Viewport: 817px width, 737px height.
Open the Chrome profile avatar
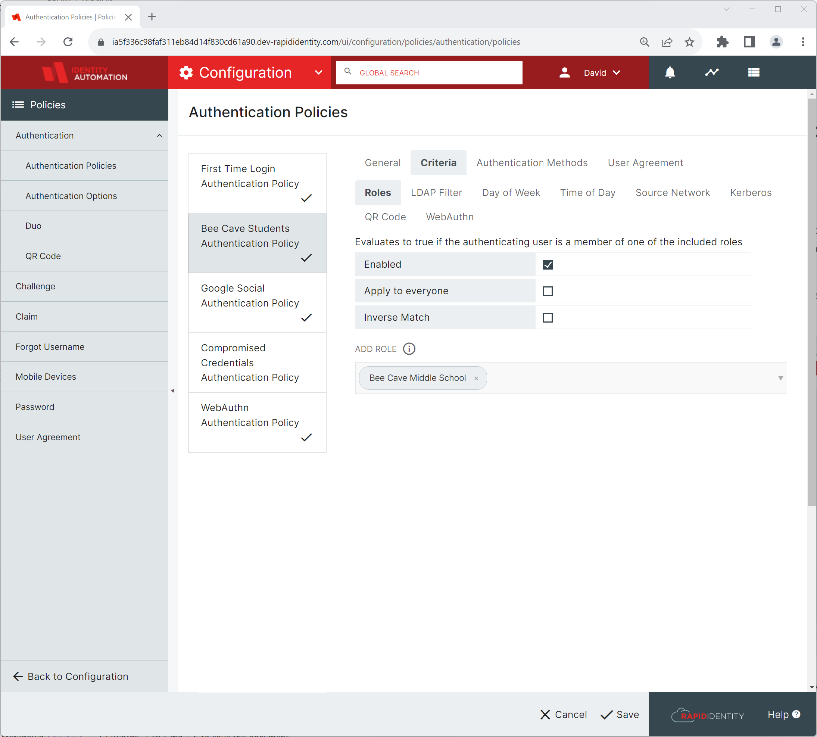(x=776, y=42)
